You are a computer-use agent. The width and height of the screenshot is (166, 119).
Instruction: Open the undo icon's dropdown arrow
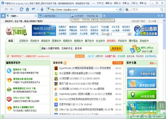(38, 9)
